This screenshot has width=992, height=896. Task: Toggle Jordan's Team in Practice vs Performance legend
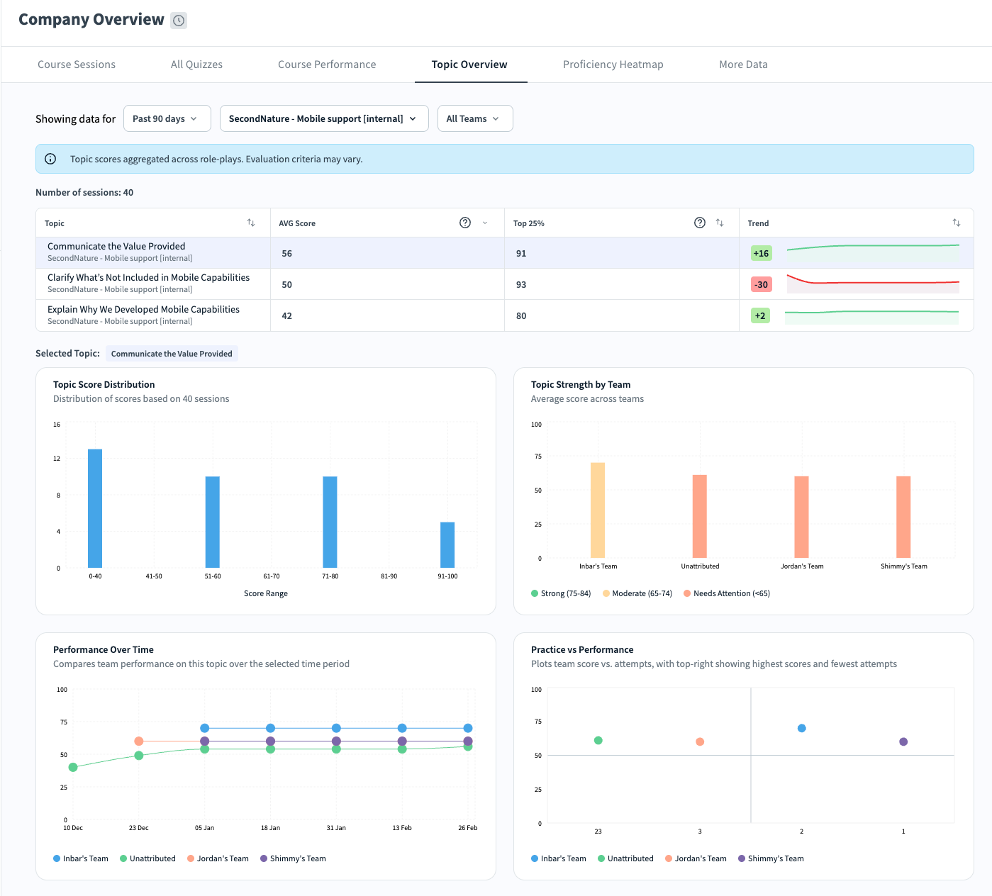(696, 858)
